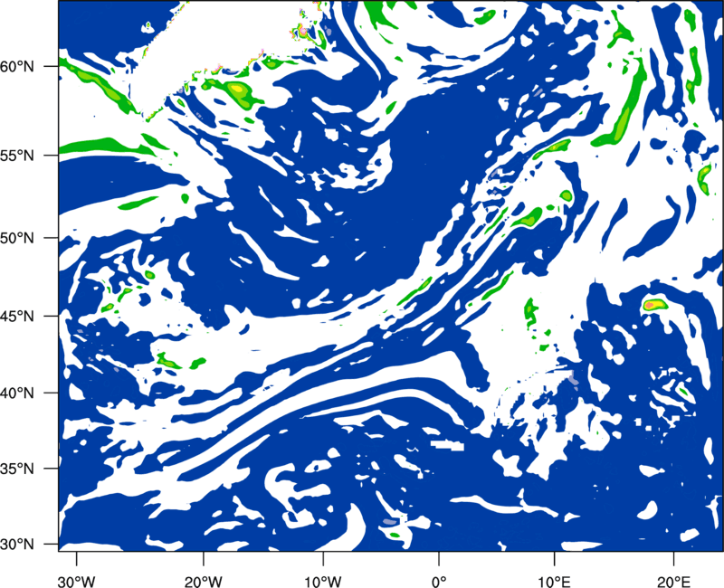Click the 10°W longitude label

pos(322,581)
